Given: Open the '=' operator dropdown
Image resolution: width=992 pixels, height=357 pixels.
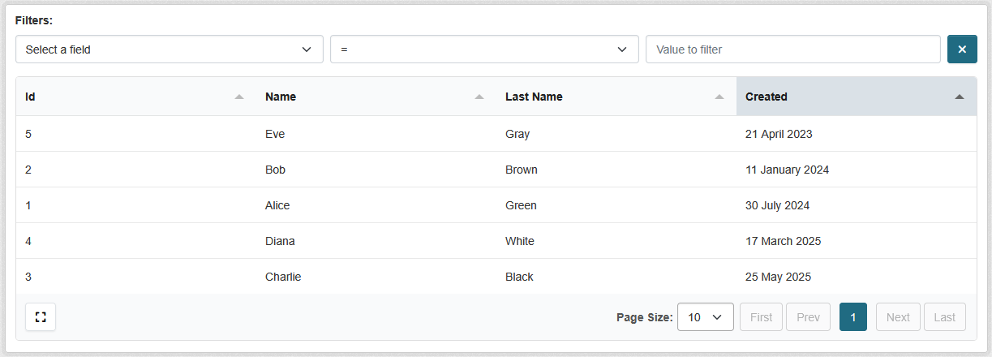Looking at the screenshot, I should click(483, 49).
